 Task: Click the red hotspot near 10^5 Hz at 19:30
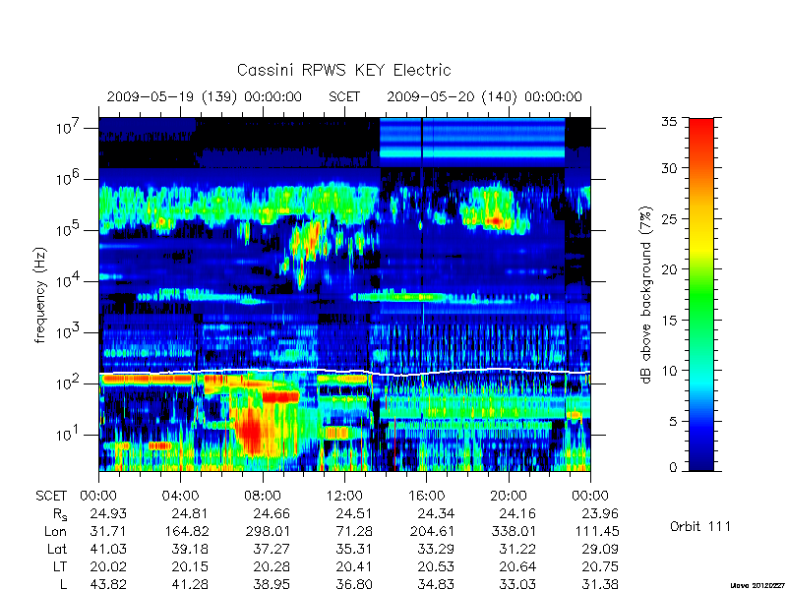point(496,220)
